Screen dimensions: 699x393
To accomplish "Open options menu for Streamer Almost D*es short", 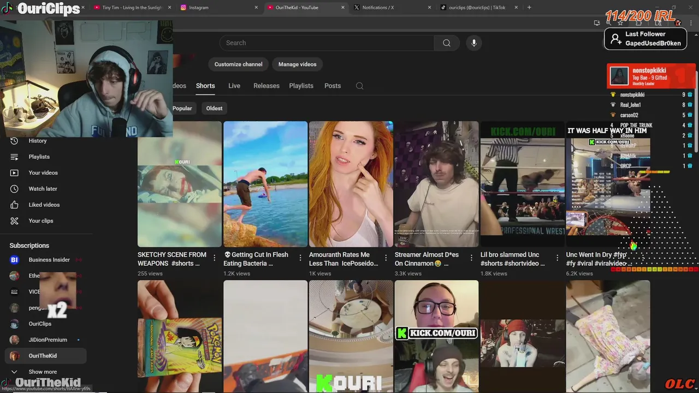I will (x=472, y=258).
